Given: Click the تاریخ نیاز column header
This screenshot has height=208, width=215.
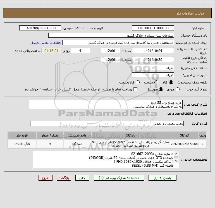Looking at the screenshot, I should 22,135.
